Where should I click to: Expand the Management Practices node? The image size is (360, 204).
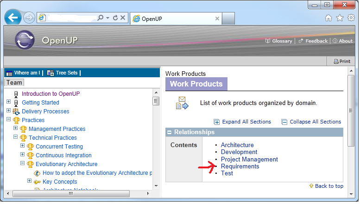click(x=15, y=128)
